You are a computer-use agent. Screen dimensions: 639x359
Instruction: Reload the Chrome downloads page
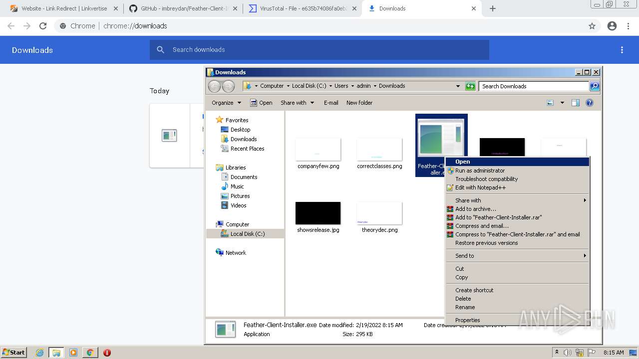click(43, 26)
